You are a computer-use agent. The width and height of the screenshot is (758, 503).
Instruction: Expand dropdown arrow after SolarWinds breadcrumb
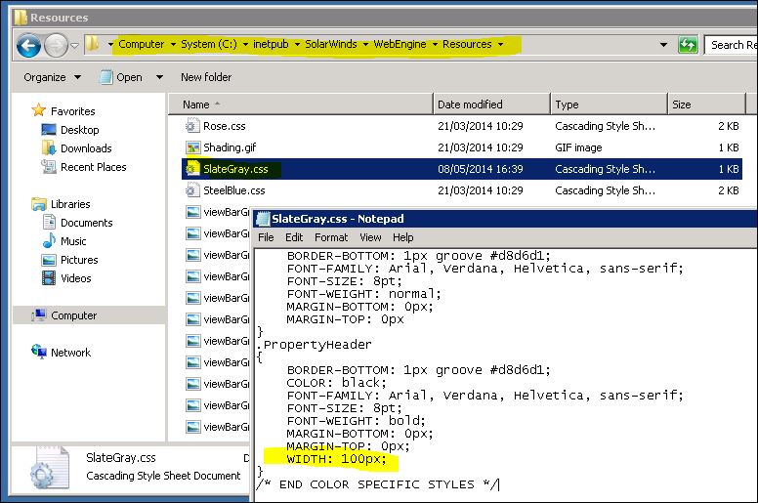(365, 45)
